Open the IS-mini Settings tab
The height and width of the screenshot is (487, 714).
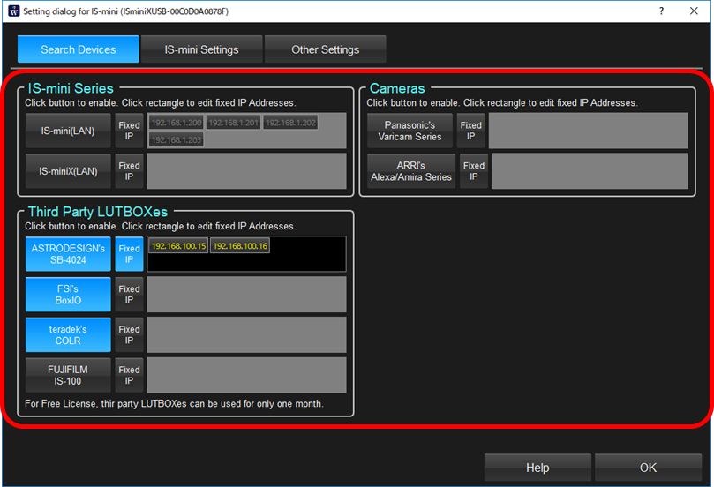202,49
